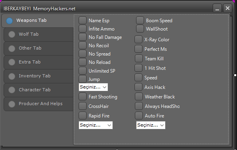The image size is (237, 150).
Task: Open the Other Tab
Action: click(x=39, y=48)
